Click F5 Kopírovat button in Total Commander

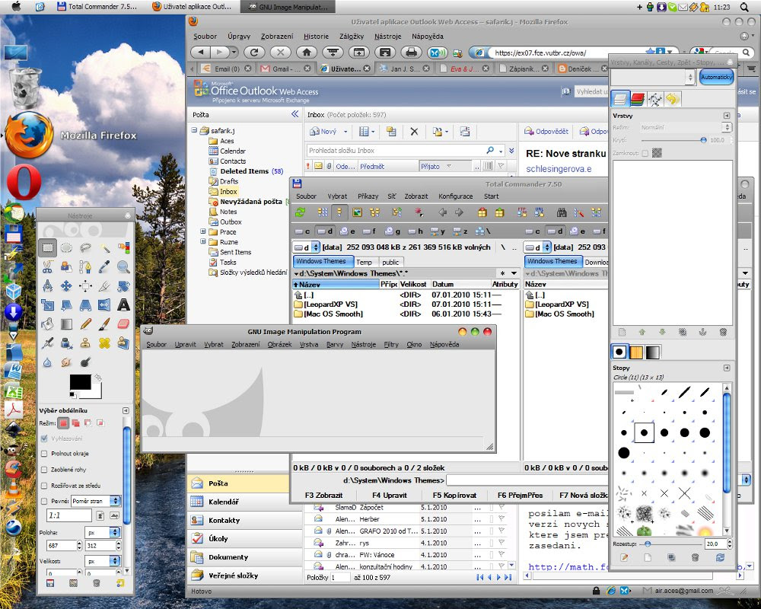(x=455, y=496)
